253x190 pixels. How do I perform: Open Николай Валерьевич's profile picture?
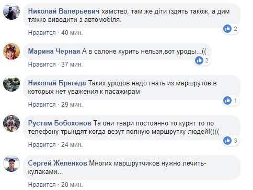11,11
